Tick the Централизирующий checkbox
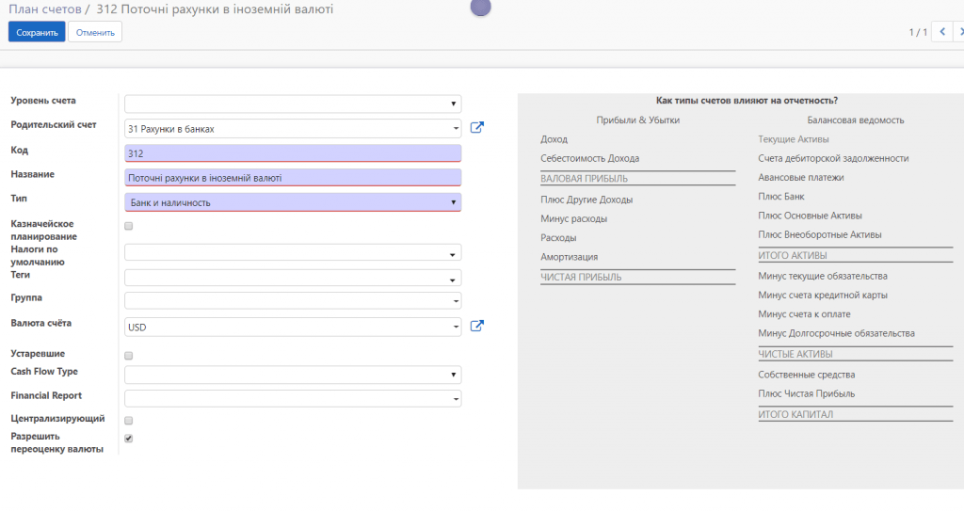 (x=128, y=421)
